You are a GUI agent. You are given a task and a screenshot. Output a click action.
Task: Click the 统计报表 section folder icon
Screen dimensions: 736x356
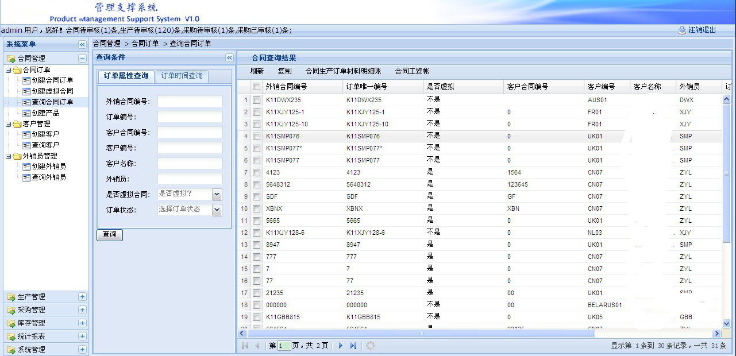[11, 336]
